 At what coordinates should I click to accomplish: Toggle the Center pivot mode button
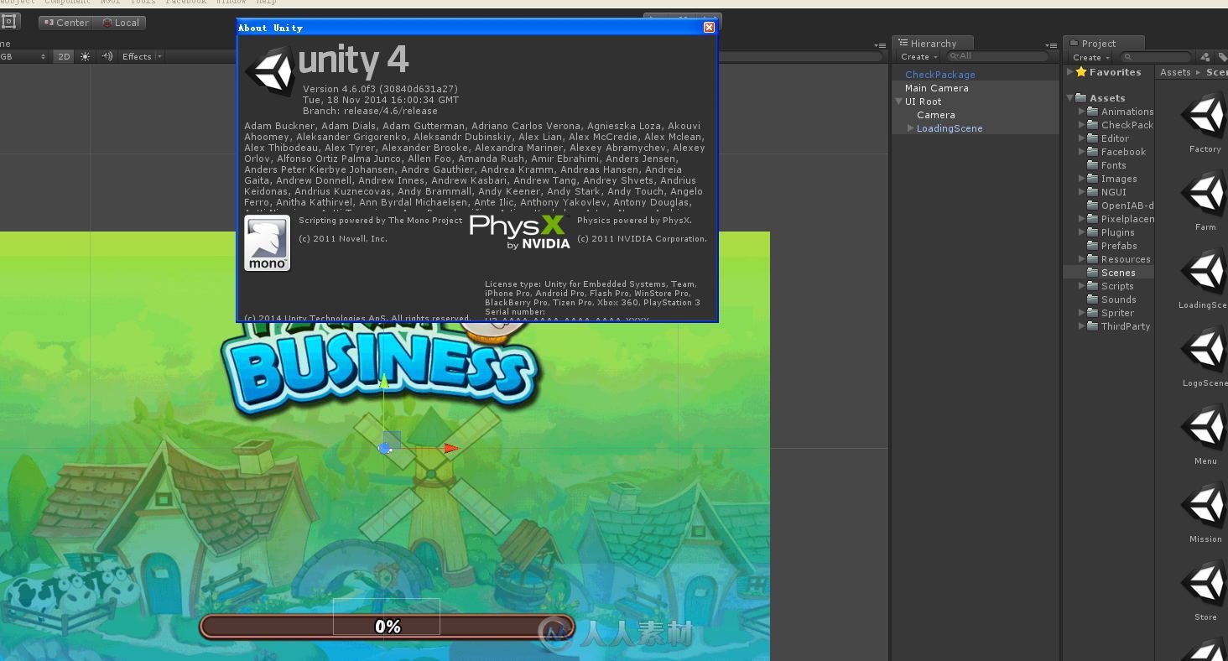66,23
